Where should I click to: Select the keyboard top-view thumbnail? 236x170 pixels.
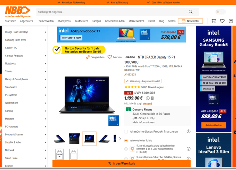(74, 139)
